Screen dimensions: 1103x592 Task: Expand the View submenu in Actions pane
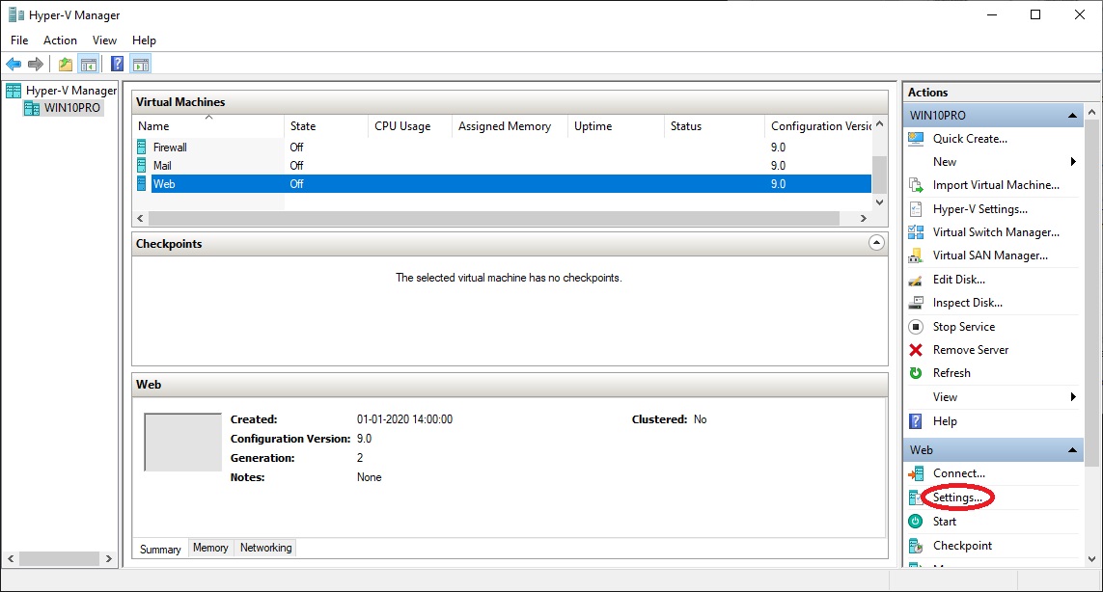click(x=1073, y=397)
